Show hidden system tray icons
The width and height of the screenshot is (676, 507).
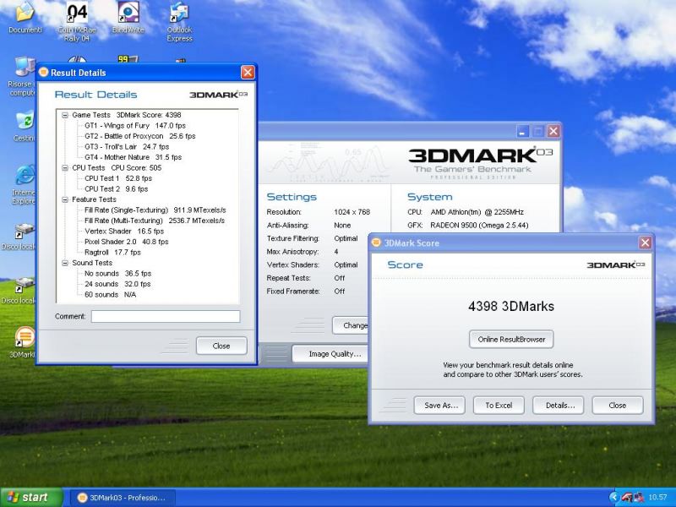click(x=613, y=498)
